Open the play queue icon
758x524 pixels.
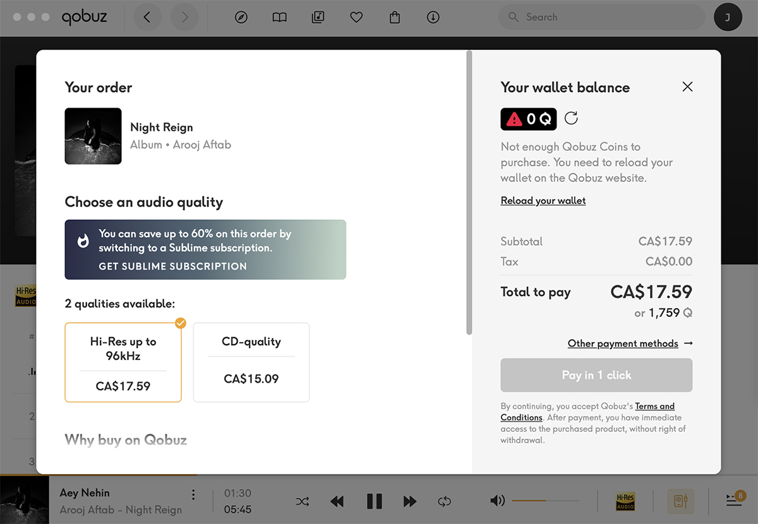pyautogui.click(x=733, y=500)
